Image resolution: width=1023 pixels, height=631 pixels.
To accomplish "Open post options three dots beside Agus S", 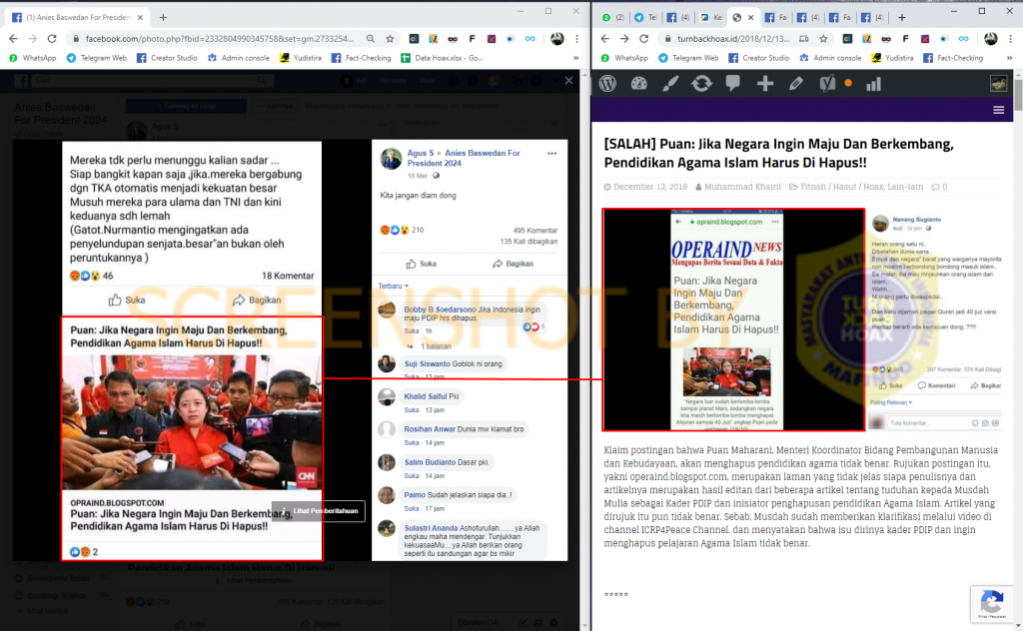I will pos(551,154).
